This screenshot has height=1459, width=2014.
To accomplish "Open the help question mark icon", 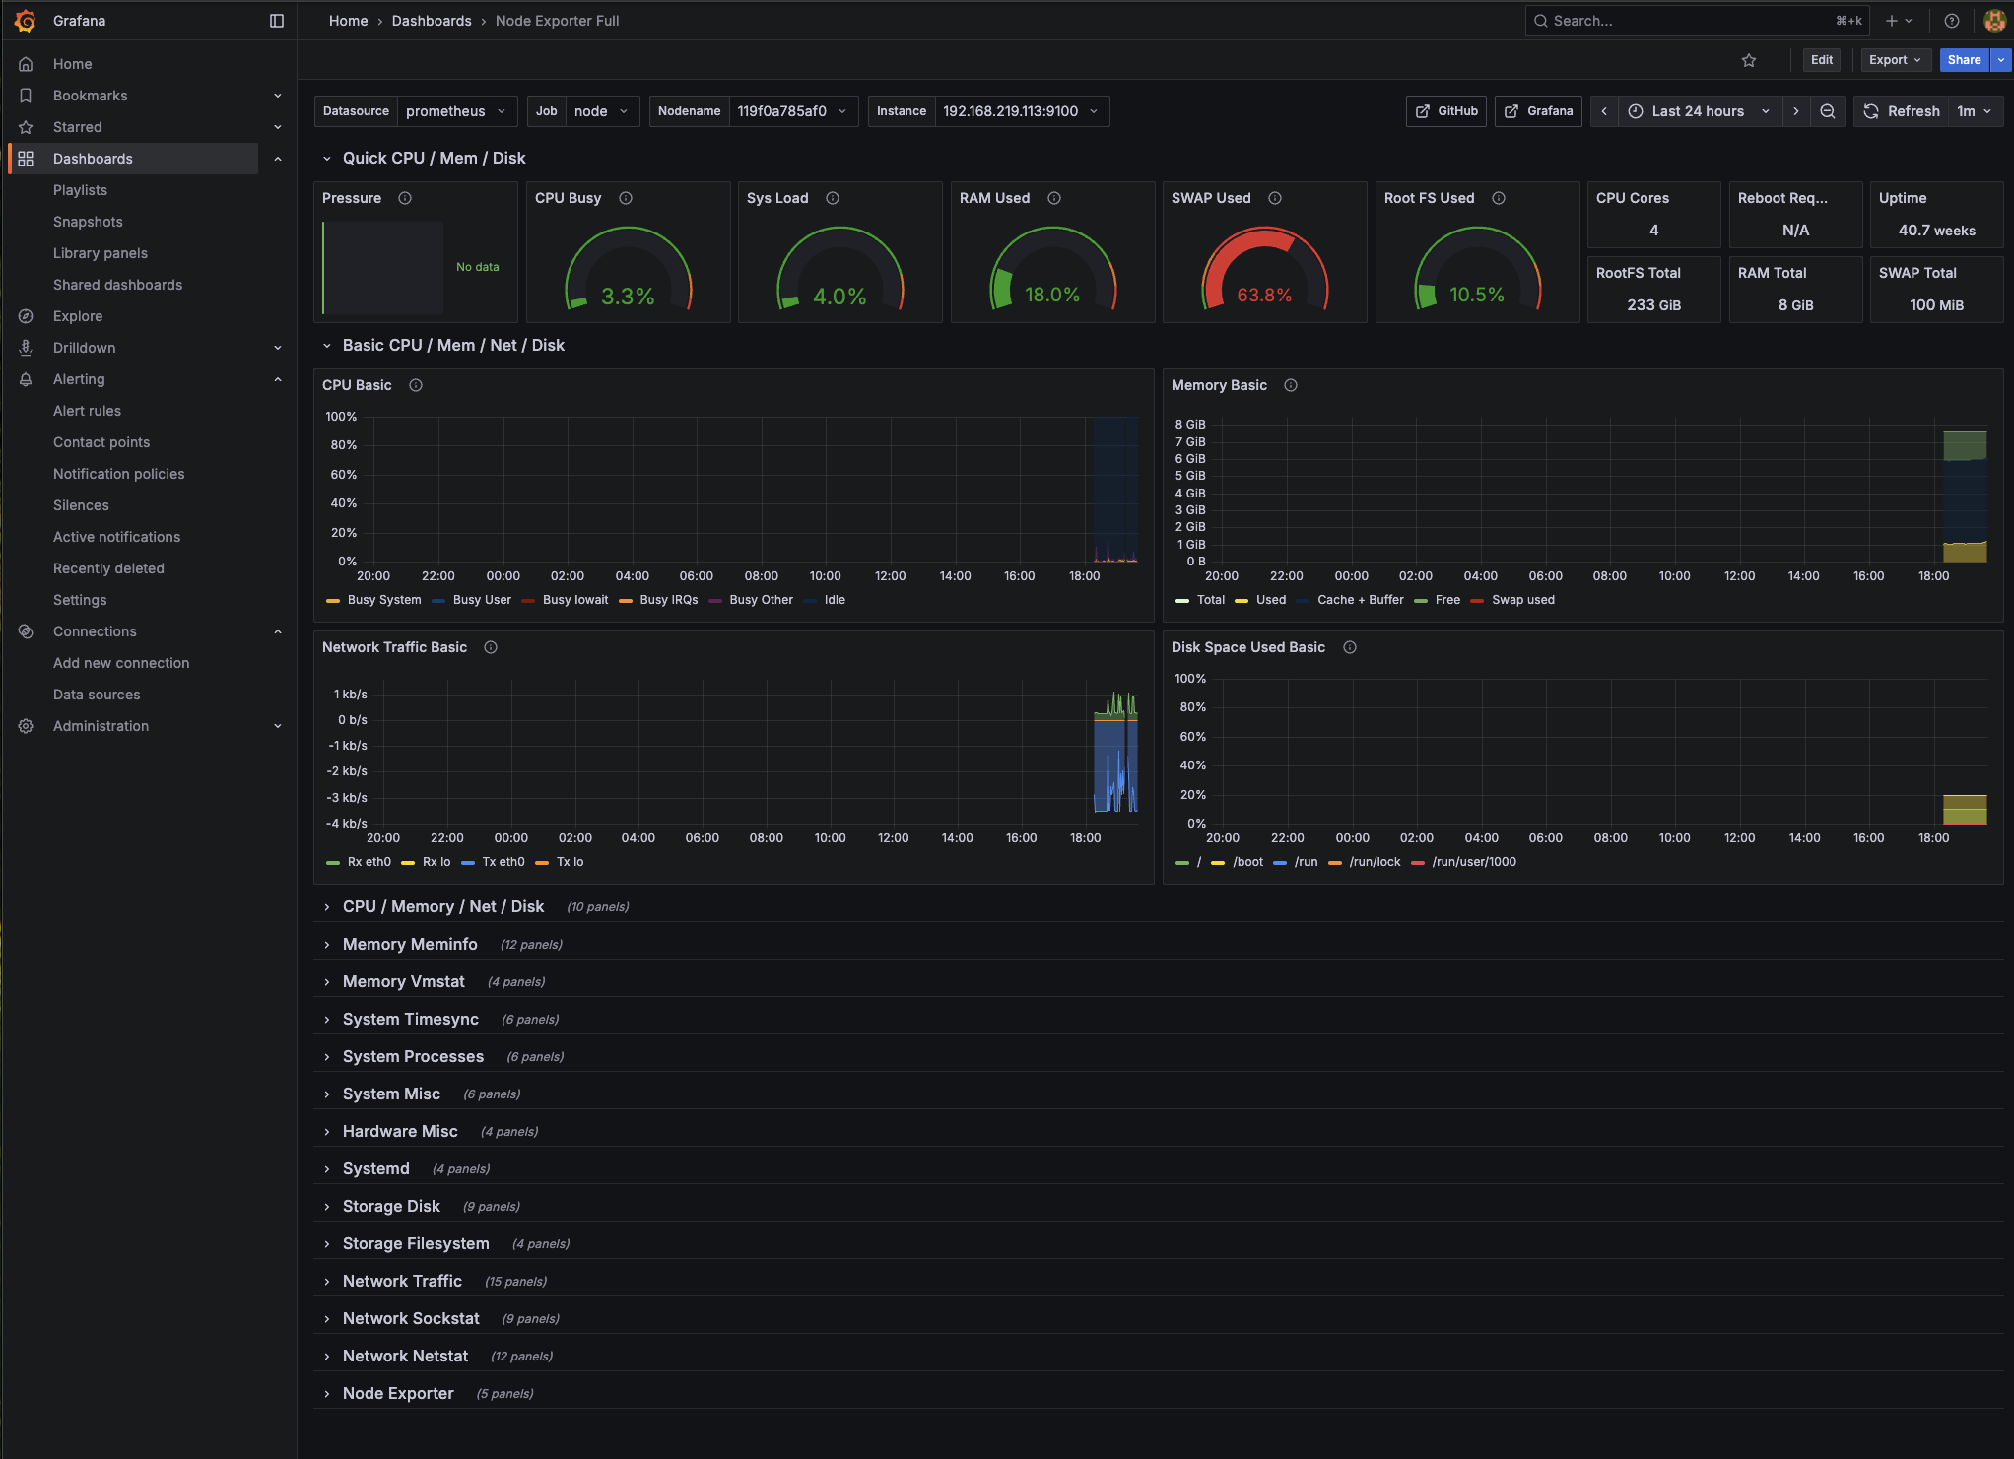I will (x=1951, y=21).
